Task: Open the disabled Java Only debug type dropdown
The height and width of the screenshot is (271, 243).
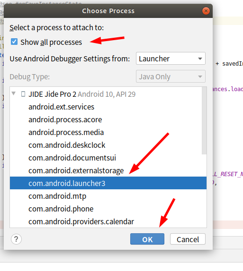Action: (x=171, y=76)
